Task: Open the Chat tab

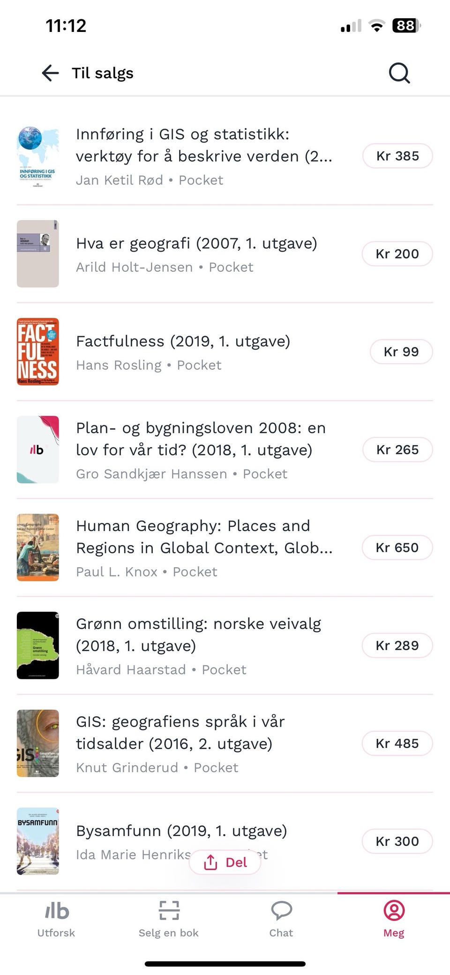Action: (281, 919)
